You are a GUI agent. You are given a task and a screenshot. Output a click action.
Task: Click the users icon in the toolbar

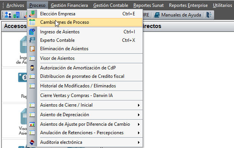pos(8,15)
